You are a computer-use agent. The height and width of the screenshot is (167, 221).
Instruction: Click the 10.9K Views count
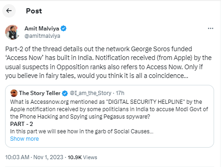(x=83, y=157)
